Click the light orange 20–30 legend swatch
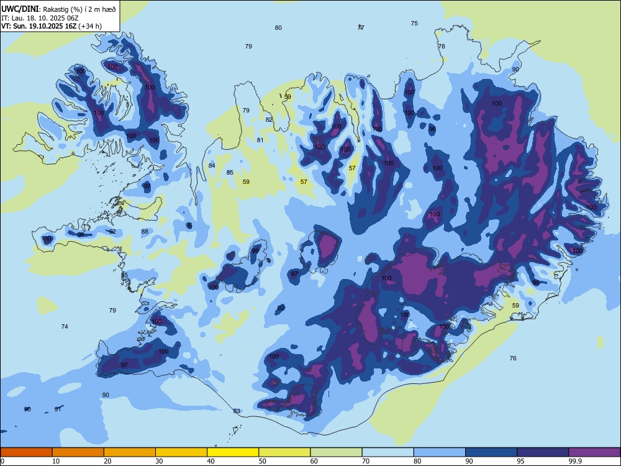Image resolution: width=621 pixels, height=466 pixels. pyautogui.click(x=130, y=452)
